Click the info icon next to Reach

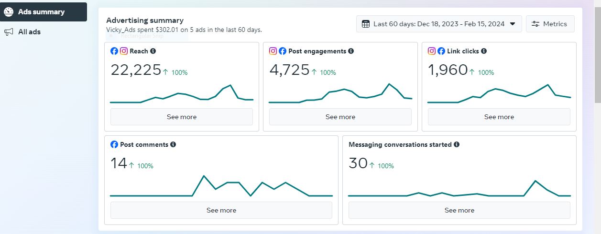[x=153, y=51]
